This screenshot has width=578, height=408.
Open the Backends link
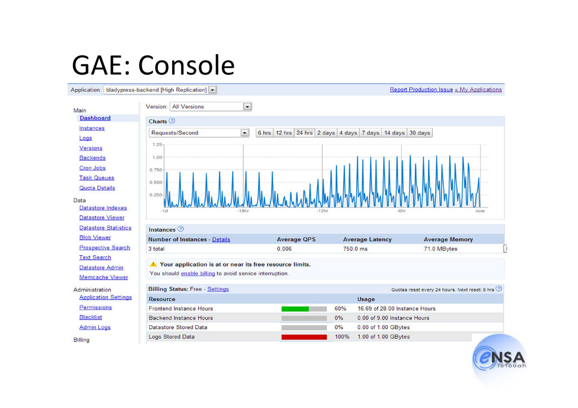(92, 158)
